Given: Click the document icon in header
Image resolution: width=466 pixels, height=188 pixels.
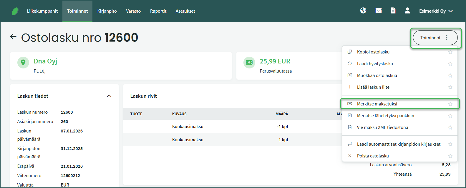Looking at the screenshot, I should tap(393, 11).
